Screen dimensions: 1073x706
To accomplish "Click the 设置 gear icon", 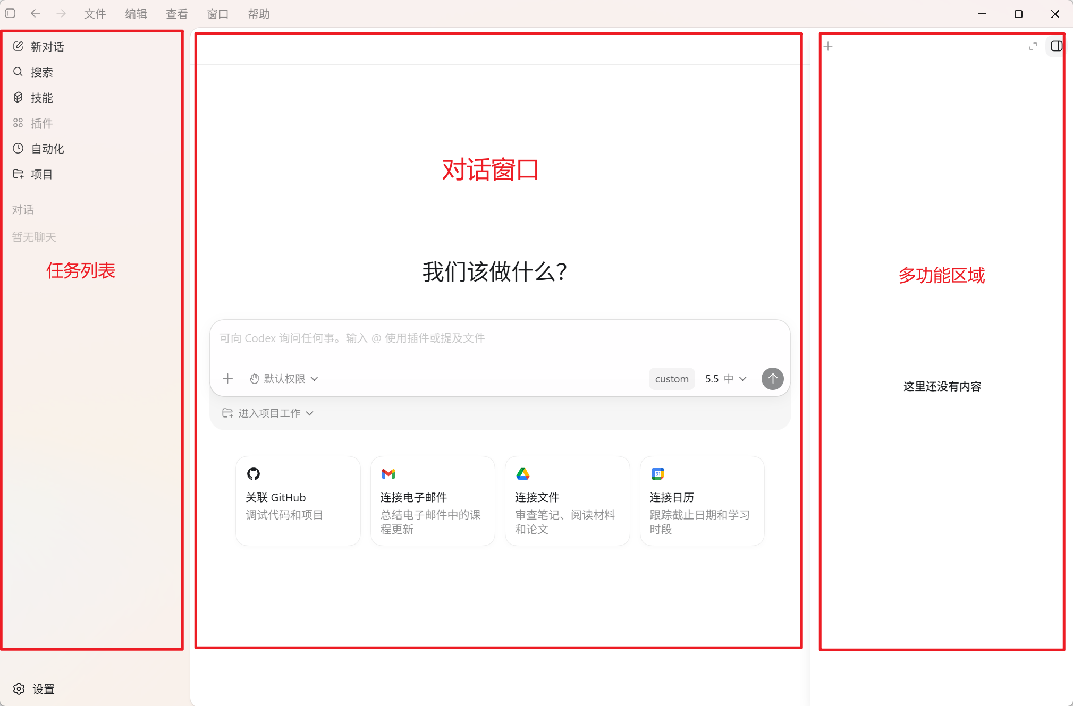I will [x=19, y=689].
